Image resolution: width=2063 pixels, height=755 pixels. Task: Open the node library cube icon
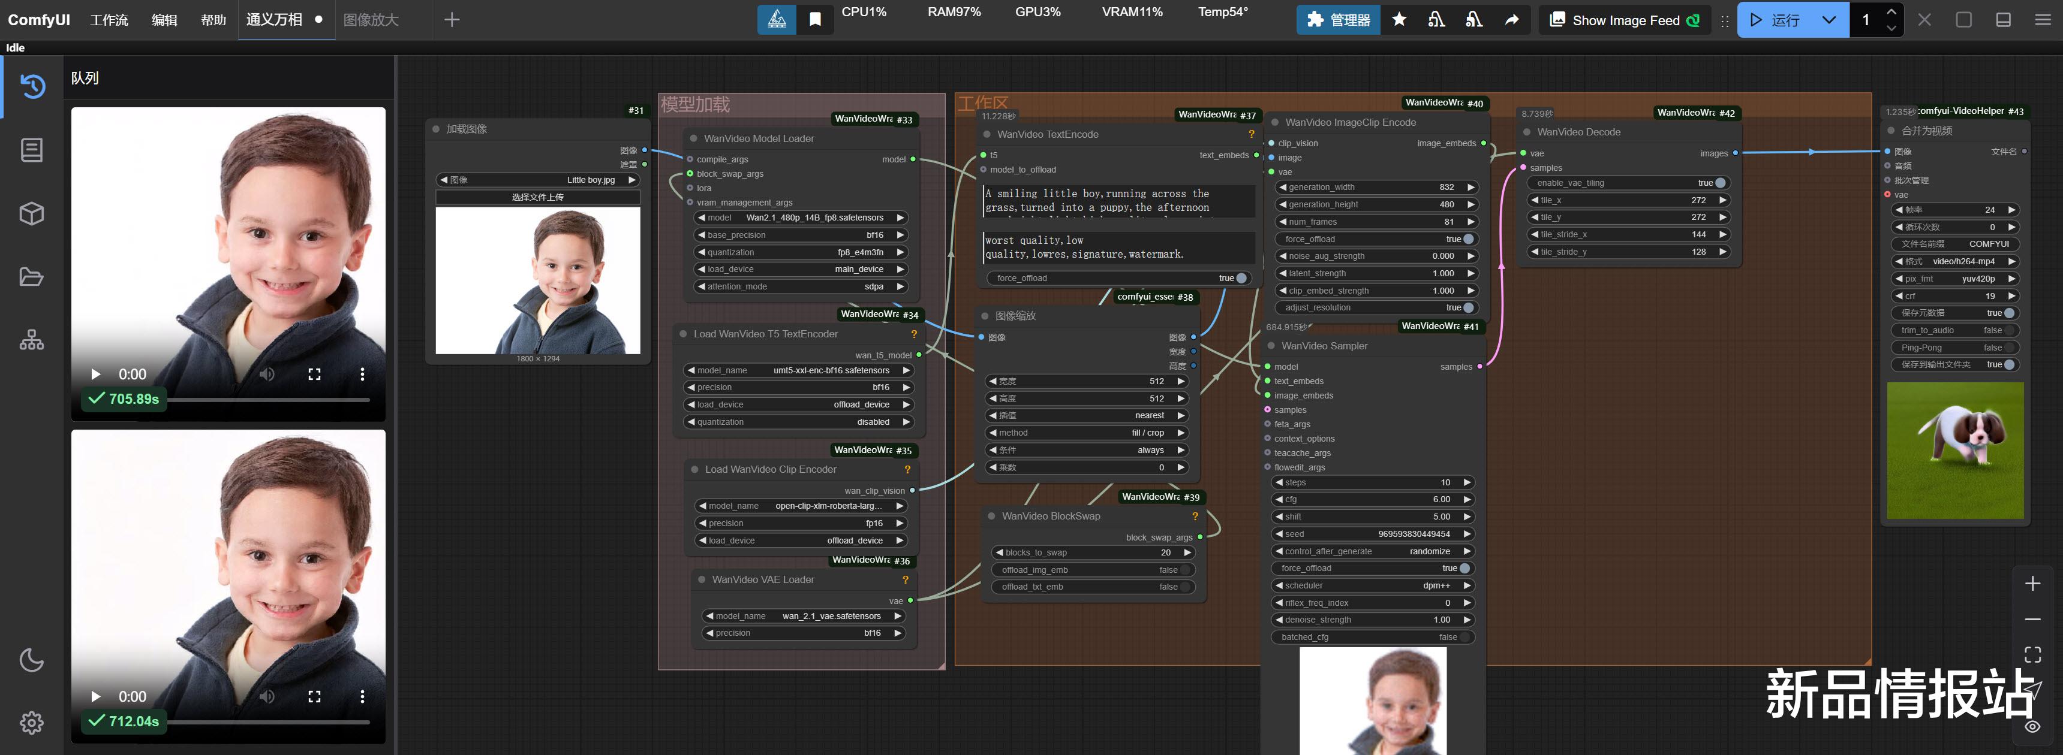pos(32,213)
